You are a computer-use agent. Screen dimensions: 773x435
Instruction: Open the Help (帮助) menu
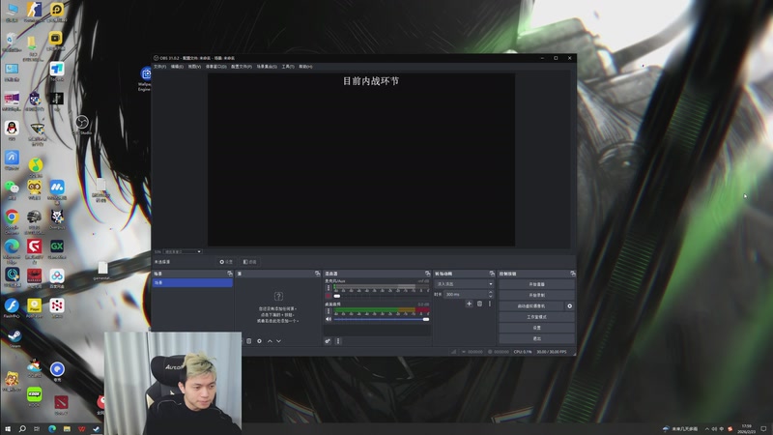305,66
